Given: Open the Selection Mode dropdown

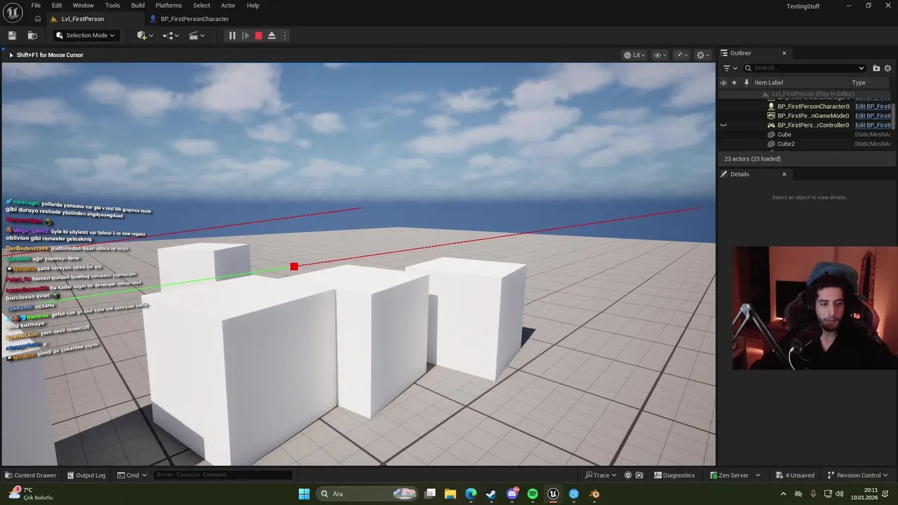Looking at the screenshot, I should tap(85, 36).
